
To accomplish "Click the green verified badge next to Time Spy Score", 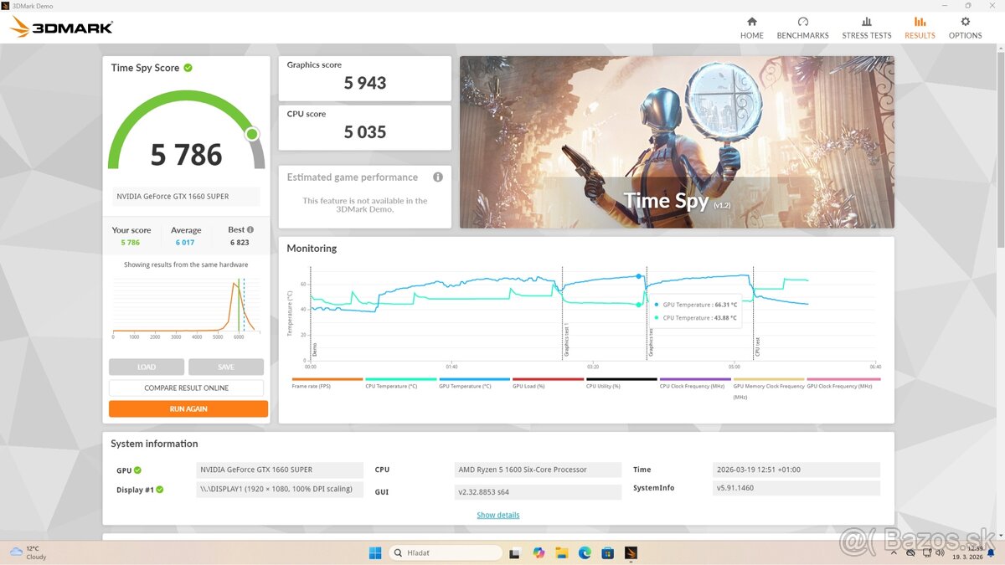I will pyautogui.click(x=188, y=68).
